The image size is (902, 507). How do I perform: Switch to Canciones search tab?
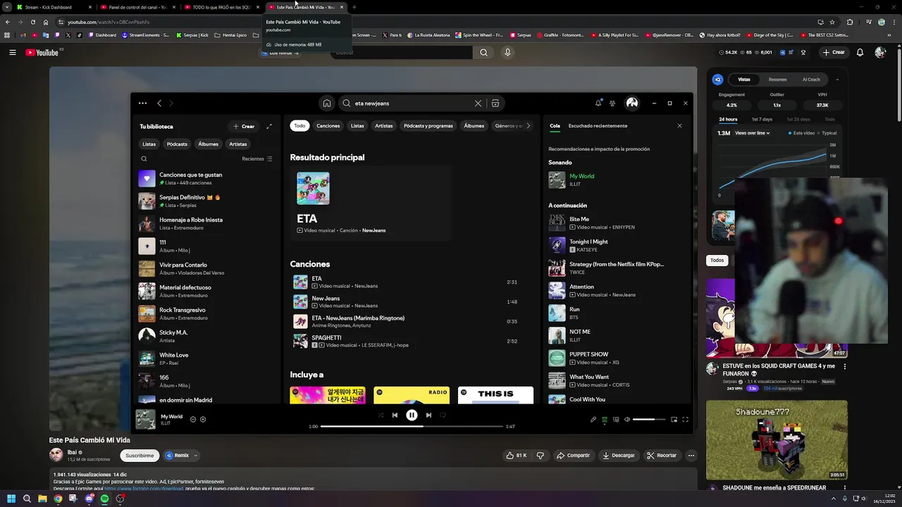(x=328, y=126)
